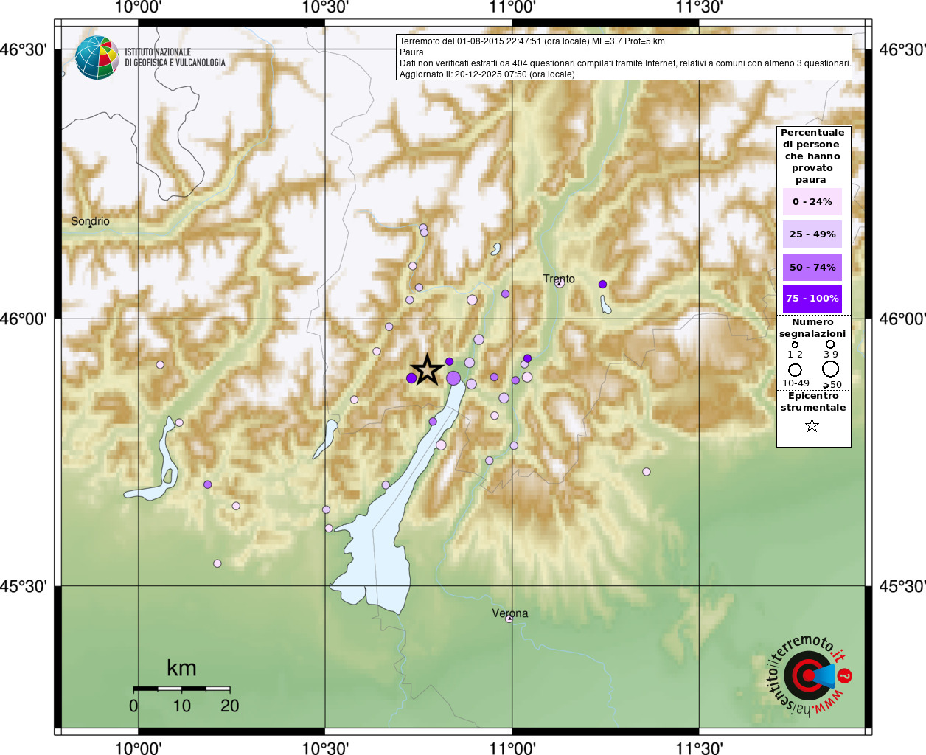The image size is (926, 755).
Task: Click the star symbol in the legend
Action: pos(812,425)
